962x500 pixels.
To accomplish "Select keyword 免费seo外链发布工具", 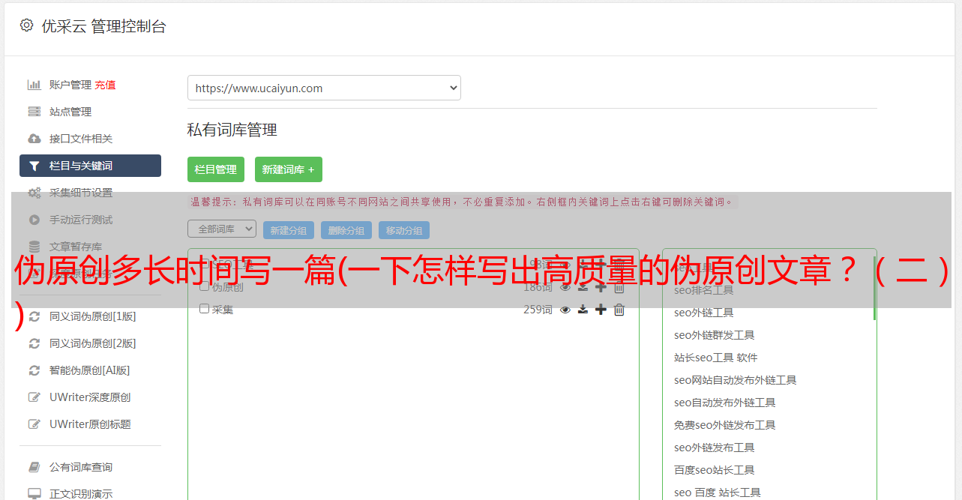I will pyautogui.click(x=725, y=425).
